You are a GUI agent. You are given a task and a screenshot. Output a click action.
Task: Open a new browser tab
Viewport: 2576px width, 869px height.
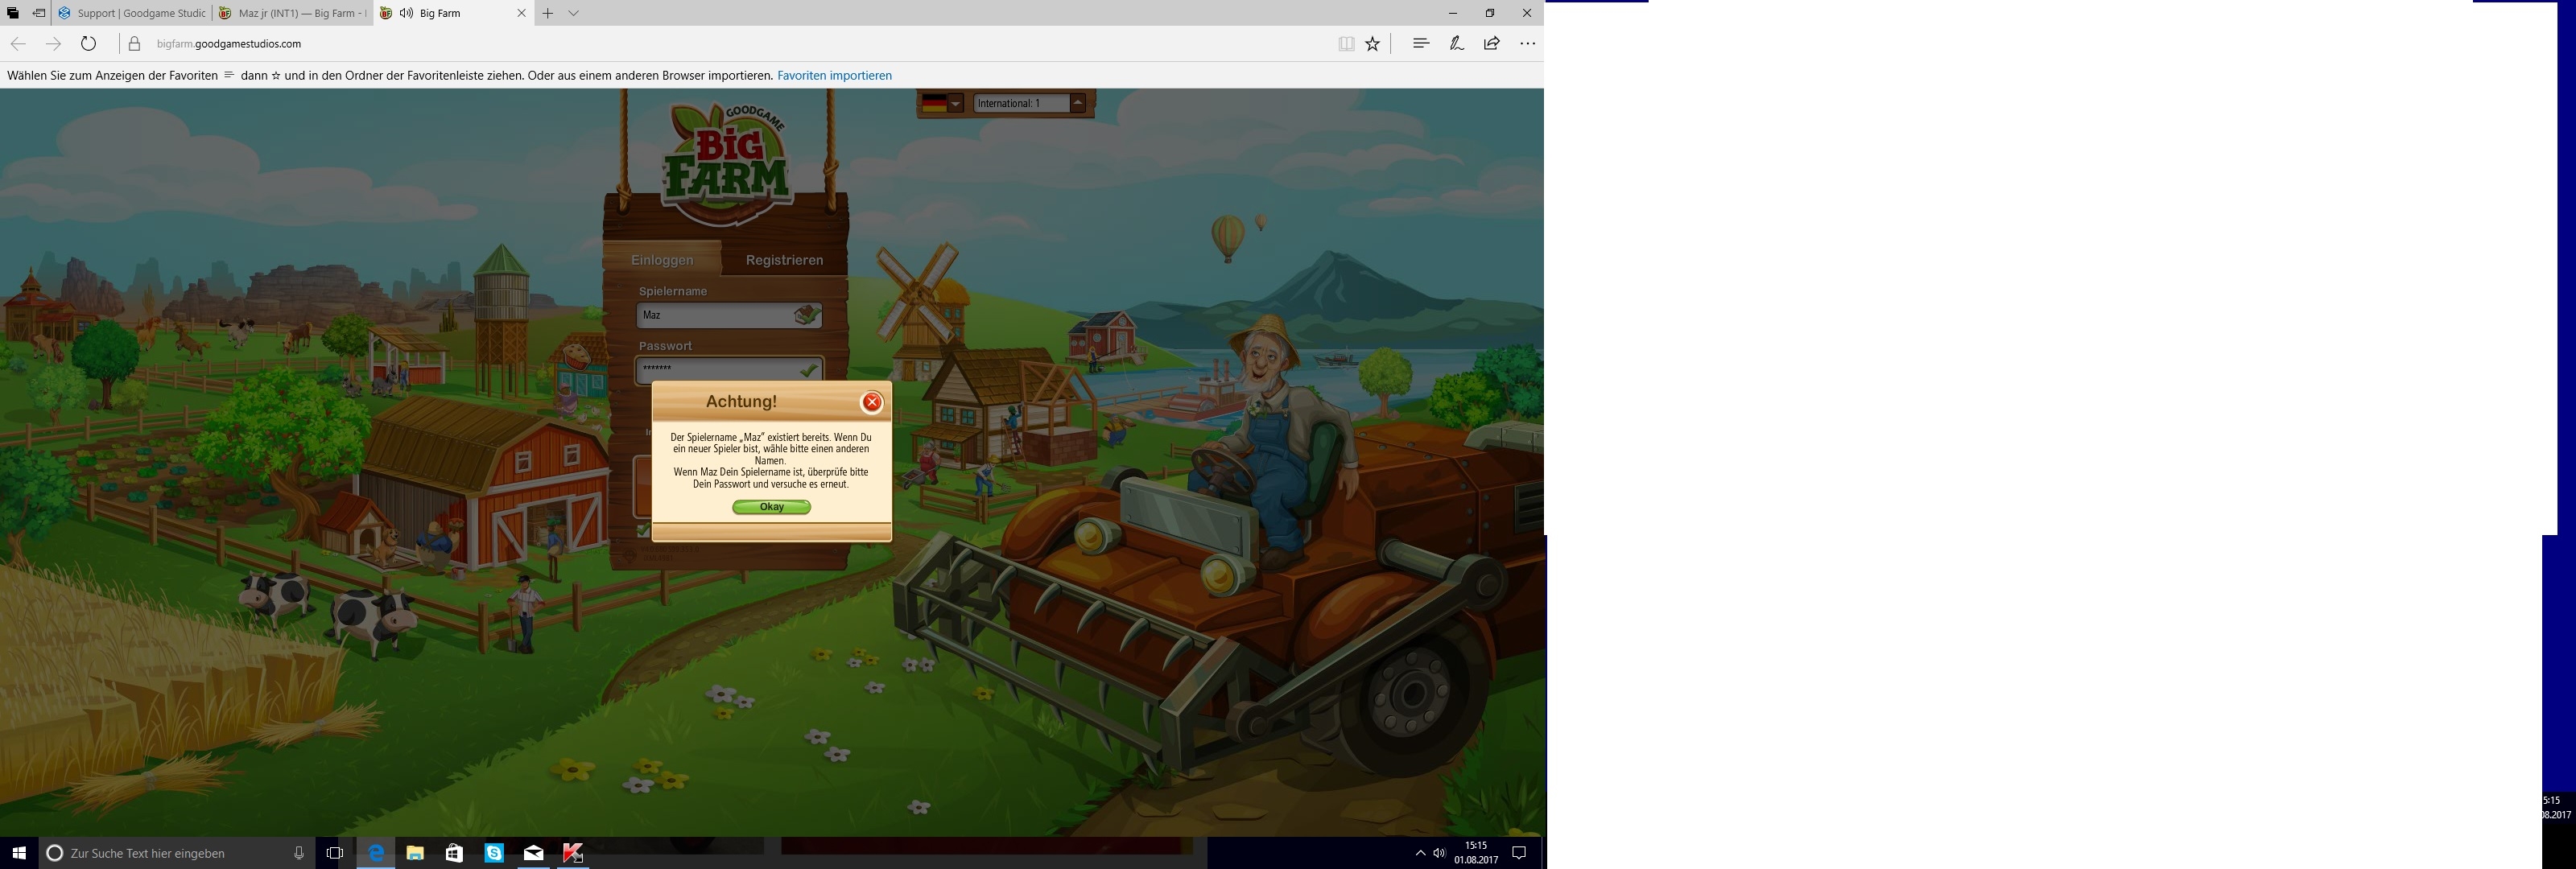(x=547, y=13)
